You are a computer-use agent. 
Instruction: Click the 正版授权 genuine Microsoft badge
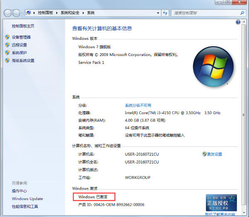pyautogui.click(x=221, y=203)
